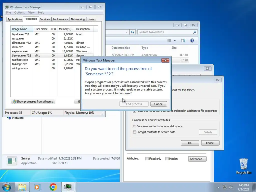Viewport: 256px width, 192px height.
Task: Select the csrss.exe process row
Action: pos(52,38)
